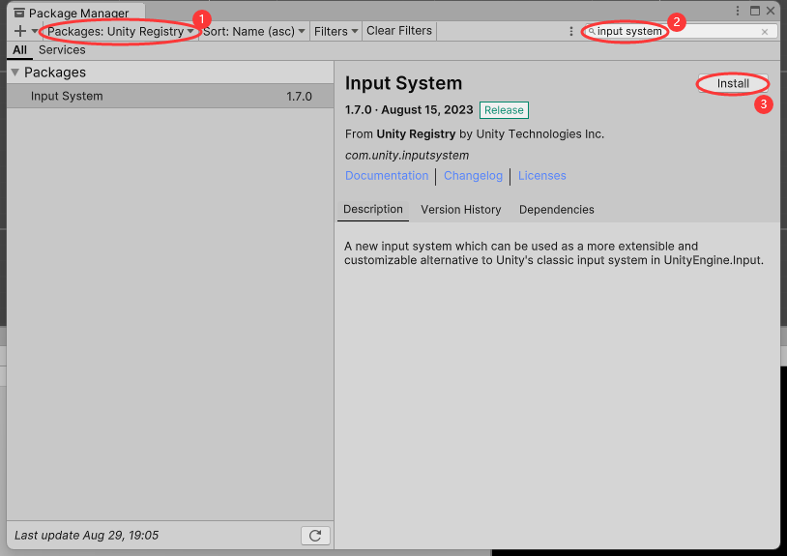This screenshot has width=787, height=556.
Task: Install the Input System package
Action: coord(733,83)
